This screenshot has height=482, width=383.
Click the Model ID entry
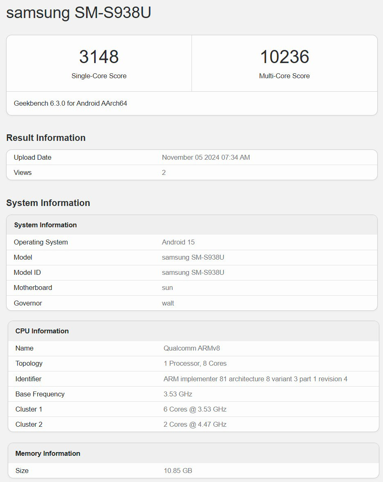(x=27, y=272)
